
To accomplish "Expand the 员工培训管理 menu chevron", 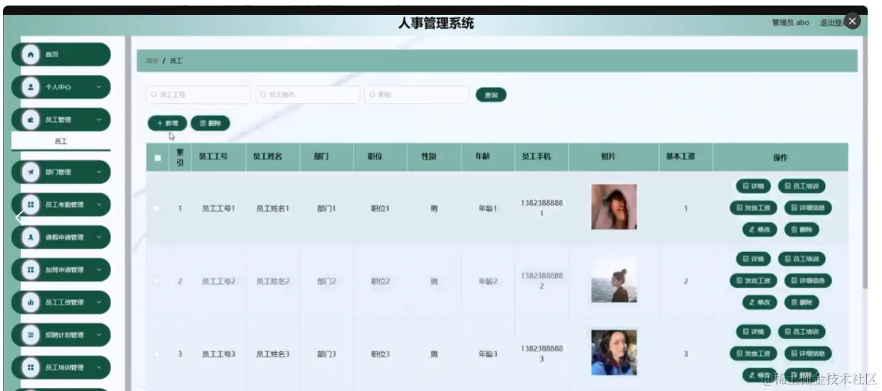I will (x=99, y=367).
